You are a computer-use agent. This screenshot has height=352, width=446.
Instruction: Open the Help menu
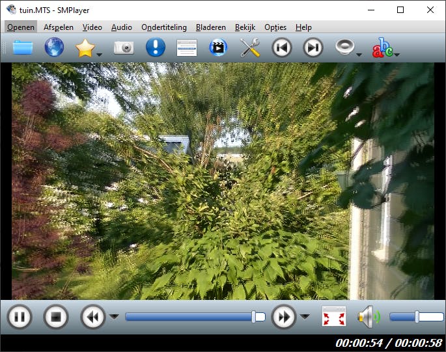tap(303, 27)
